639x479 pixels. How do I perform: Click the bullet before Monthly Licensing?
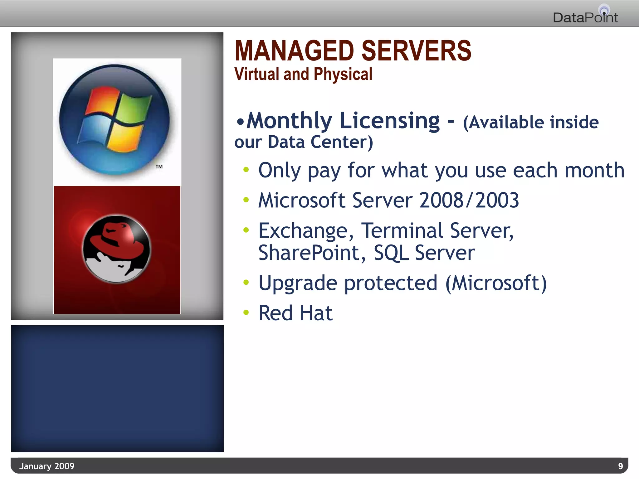point(240,122)
